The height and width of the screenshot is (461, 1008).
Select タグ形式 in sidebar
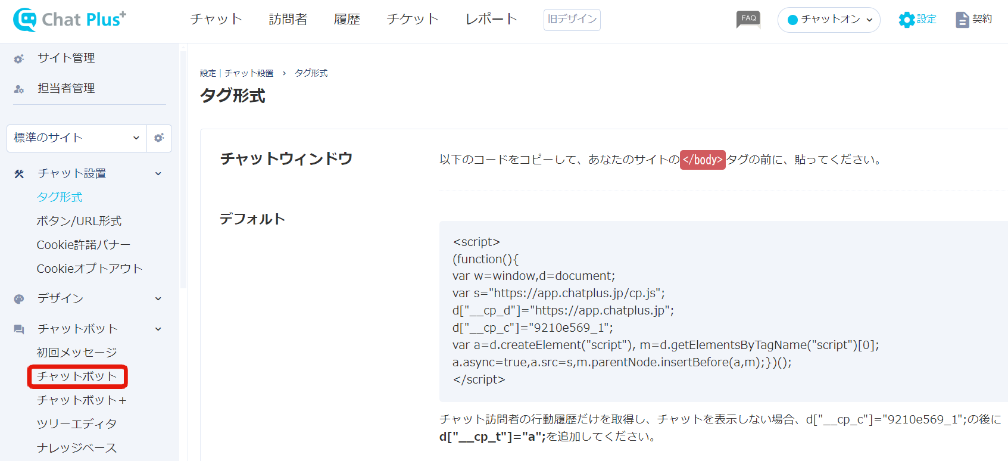click(60, 197)
